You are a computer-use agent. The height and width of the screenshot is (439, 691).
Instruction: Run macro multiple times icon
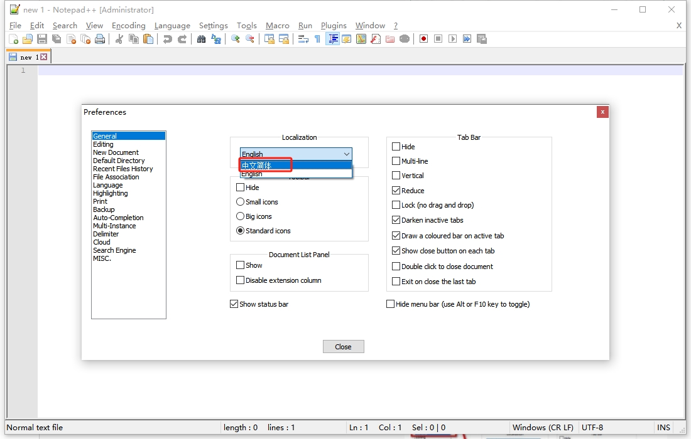click(x=467, y=39)
